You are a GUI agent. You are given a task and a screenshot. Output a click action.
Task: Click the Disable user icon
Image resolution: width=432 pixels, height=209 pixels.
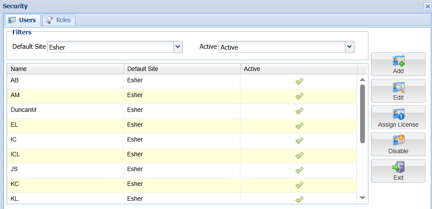[x=398, y=141]
